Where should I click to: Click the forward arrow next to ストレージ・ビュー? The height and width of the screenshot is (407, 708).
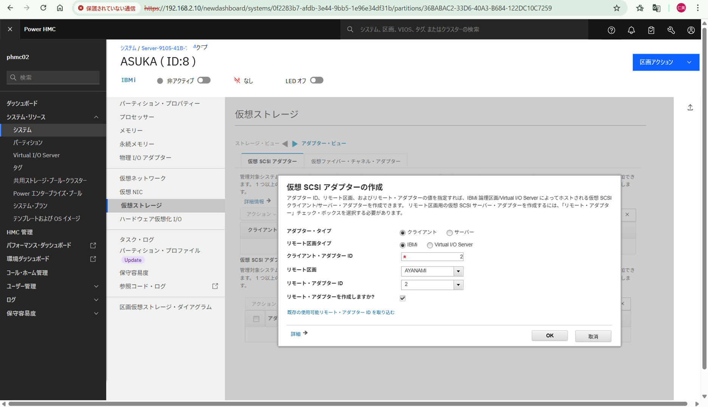coord(294,144)
